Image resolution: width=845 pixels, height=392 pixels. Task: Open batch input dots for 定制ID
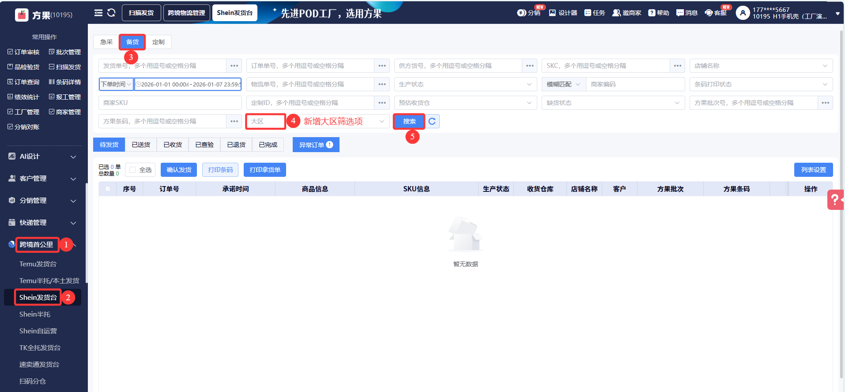coord(382,103)
